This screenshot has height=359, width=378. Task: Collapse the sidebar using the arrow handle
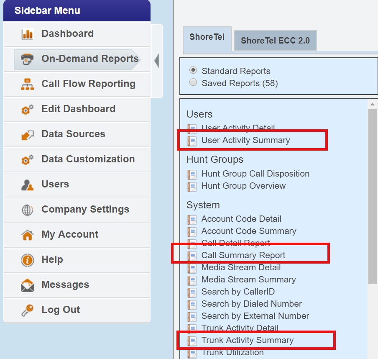(x=156, y=61)
